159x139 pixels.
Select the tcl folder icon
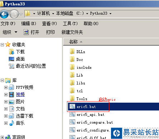pos(72,91)
